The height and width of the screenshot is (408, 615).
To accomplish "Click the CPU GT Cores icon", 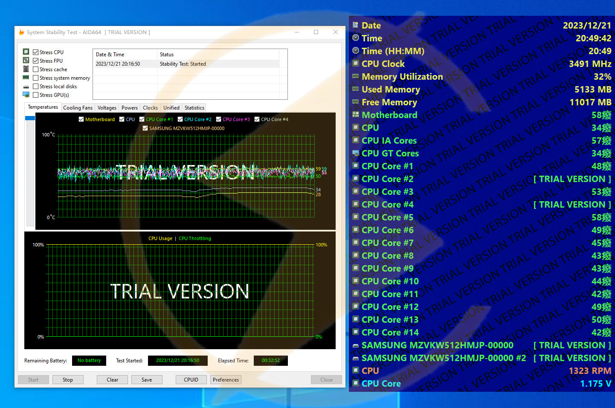I will tap(356, 153).
